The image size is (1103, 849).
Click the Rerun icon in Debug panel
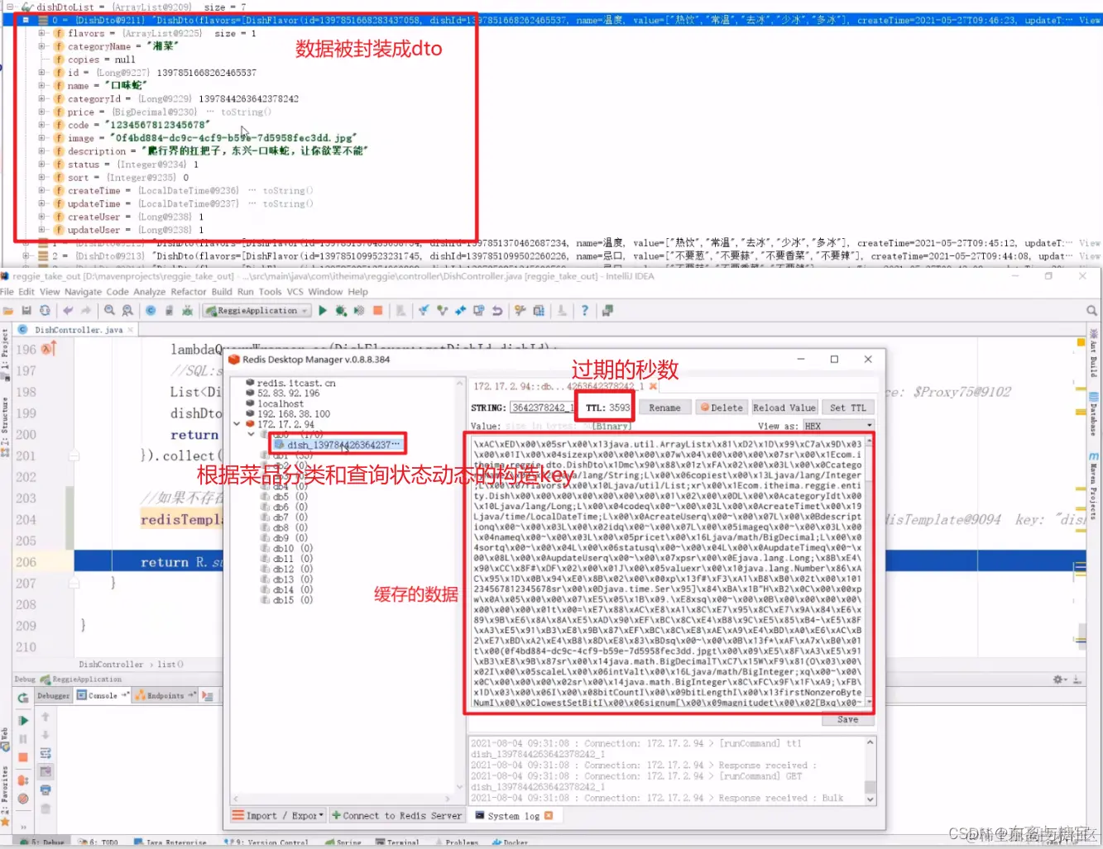(x=23, y=699)
